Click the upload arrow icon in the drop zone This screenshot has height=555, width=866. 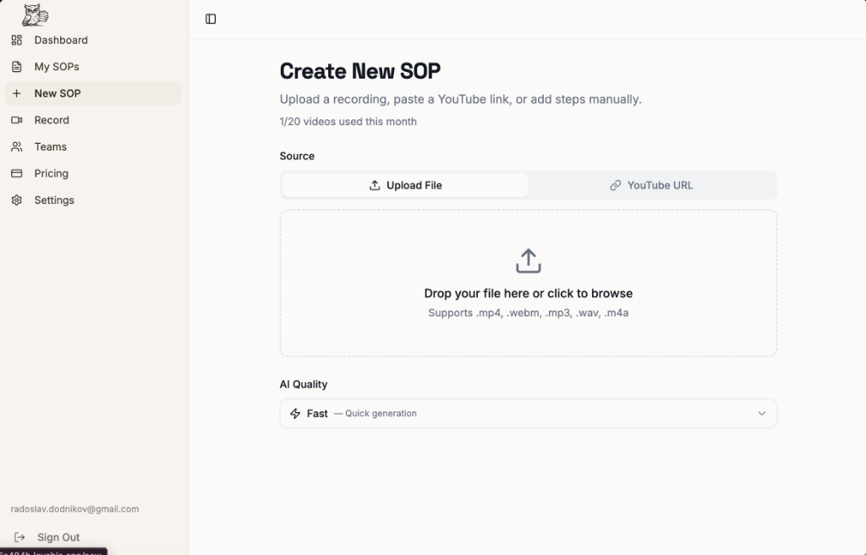click(528, 260)
